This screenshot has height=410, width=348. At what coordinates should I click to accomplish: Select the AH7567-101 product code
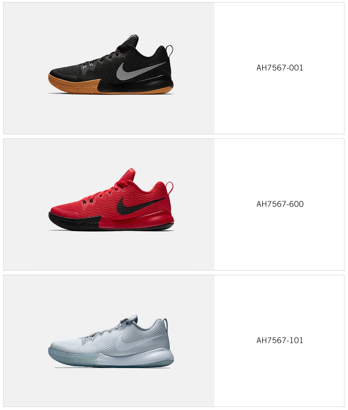coord(280,340)
